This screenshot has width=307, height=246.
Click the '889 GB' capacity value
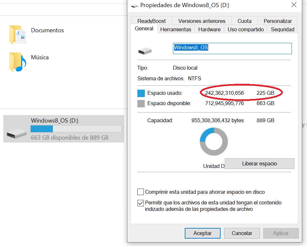pos(265,120)
